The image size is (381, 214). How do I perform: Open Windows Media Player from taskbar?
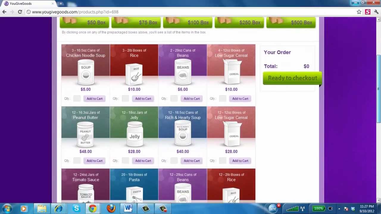pyautogui.click(x=24, y=209)
